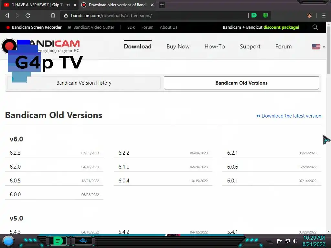The height and width of the screenshot is (248, 331).
Task: Bookmark this page with the bookmark icon
Action: [x=53, y=15]
